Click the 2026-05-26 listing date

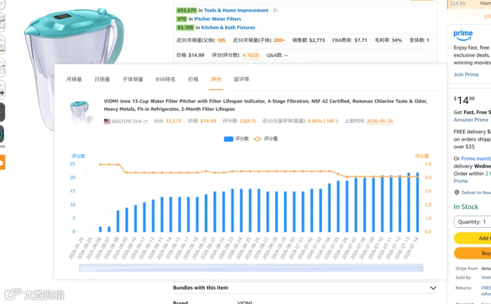click(x=380, y=121)
